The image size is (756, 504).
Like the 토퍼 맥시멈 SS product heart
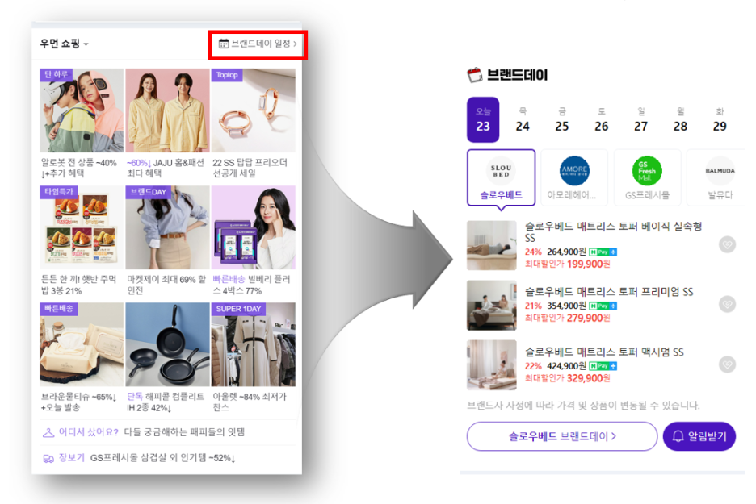[x=727, y=364]
